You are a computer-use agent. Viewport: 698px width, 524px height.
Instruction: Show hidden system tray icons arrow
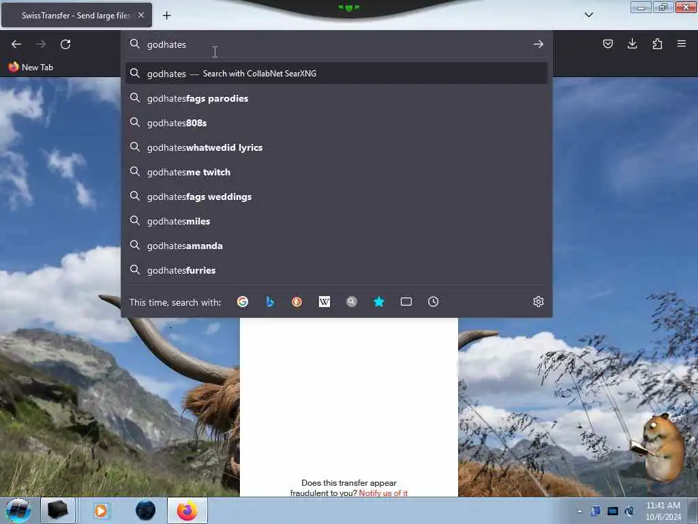coord(579,511)
